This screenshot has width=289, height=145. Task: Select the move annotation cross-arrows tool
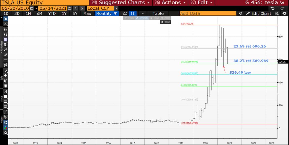pyautogui.click(x=6, y=76)
